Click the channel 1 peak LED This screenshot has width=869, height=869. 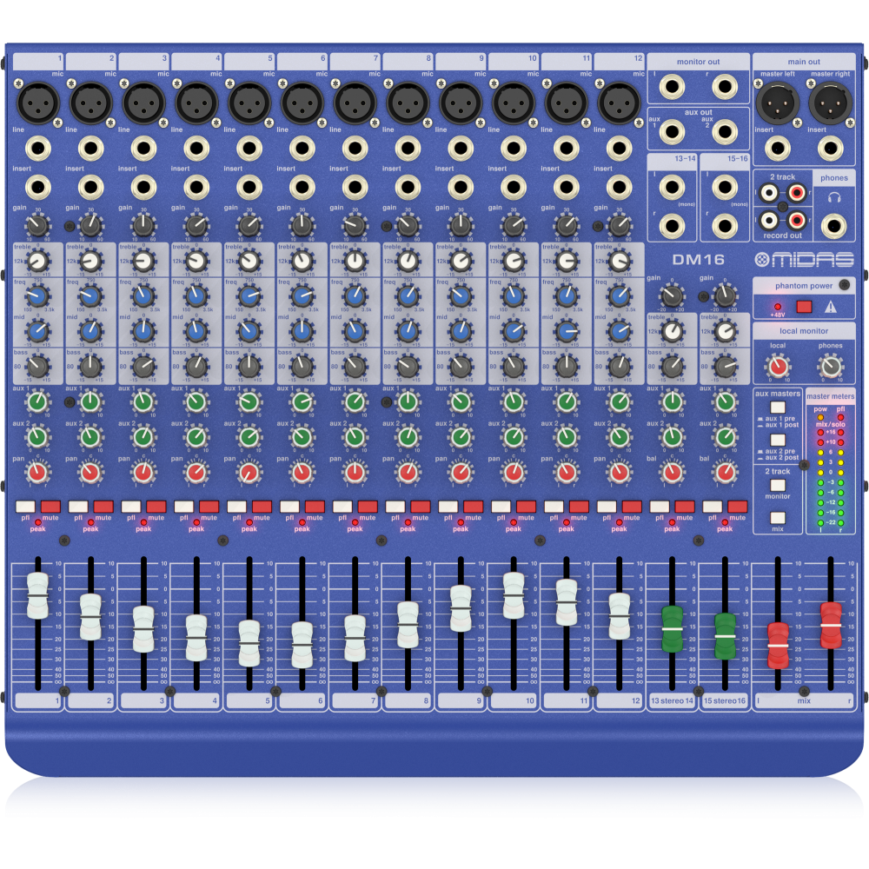(x=37, y=522)
